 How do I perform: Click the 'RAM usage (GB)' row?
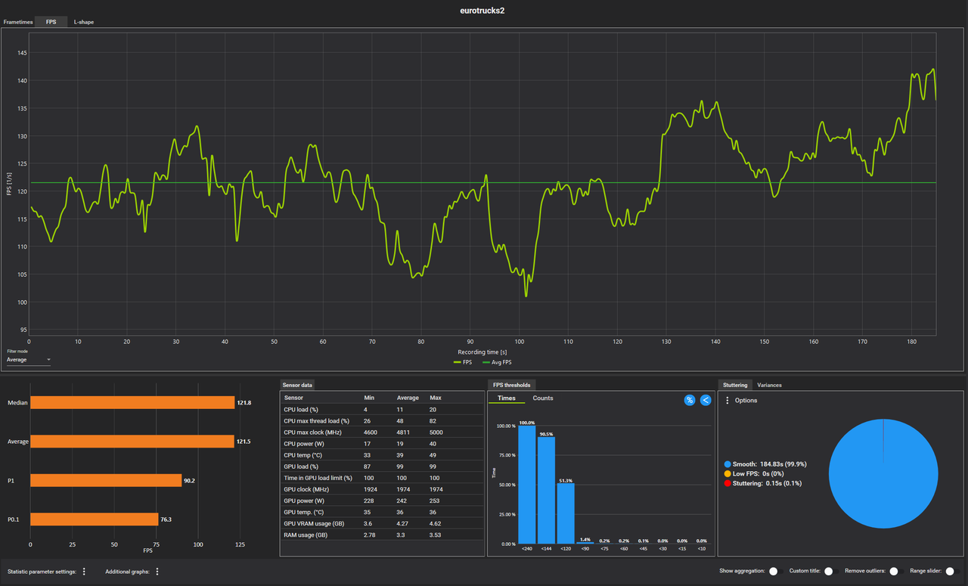(x=382, y=535)
